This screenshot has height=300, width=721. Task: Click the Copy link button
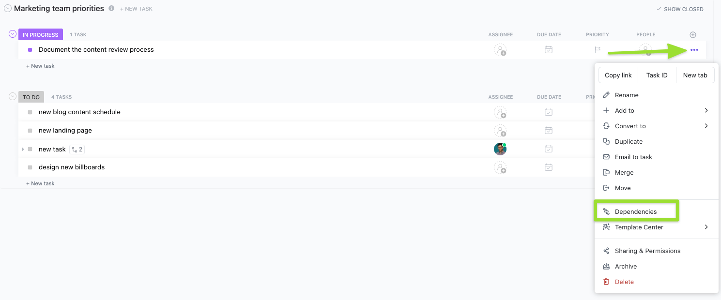click(x=618, y=75)
